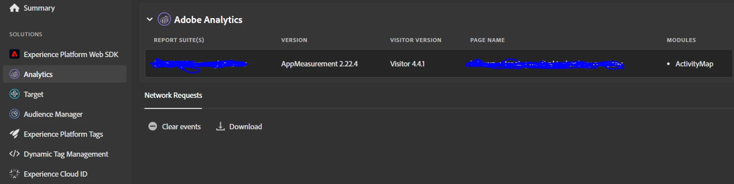Switch to the Network Requests tab
This screenshot has width=734, height=184.
click(173, 95)
